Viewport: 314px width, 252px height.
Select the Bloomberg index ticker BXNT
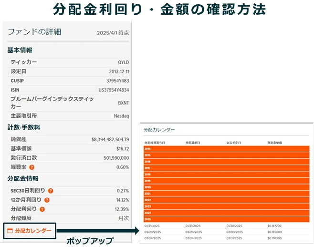(123, 103)
